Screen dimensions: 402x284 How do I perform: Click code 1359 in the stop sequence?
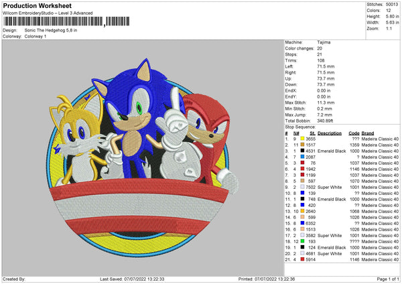tap(354, 145)
